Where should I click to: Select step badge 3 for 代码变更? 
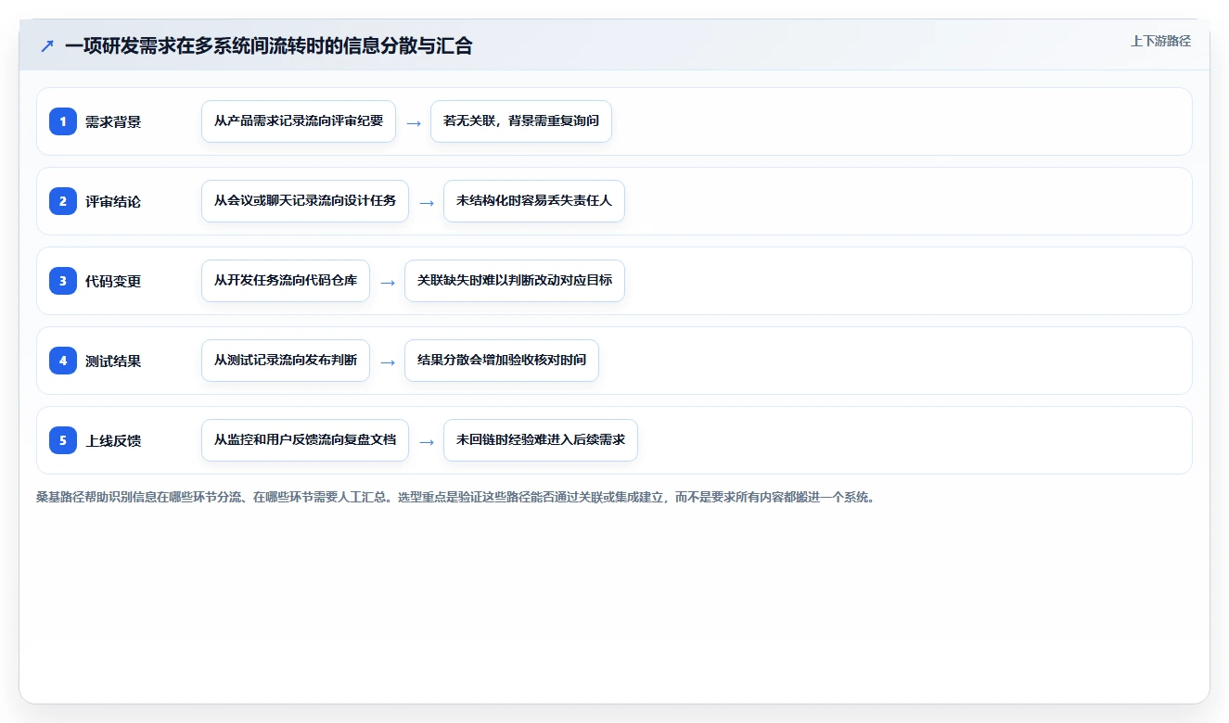[63, 281]
